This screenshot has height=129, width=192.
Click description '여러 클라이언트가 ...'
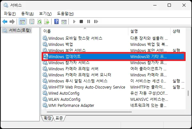(148, 69)
